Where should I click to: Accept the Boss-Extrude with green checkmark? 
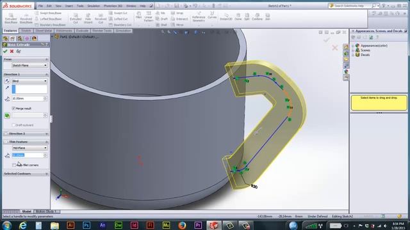pyautogui.click(x=5, y=51)
